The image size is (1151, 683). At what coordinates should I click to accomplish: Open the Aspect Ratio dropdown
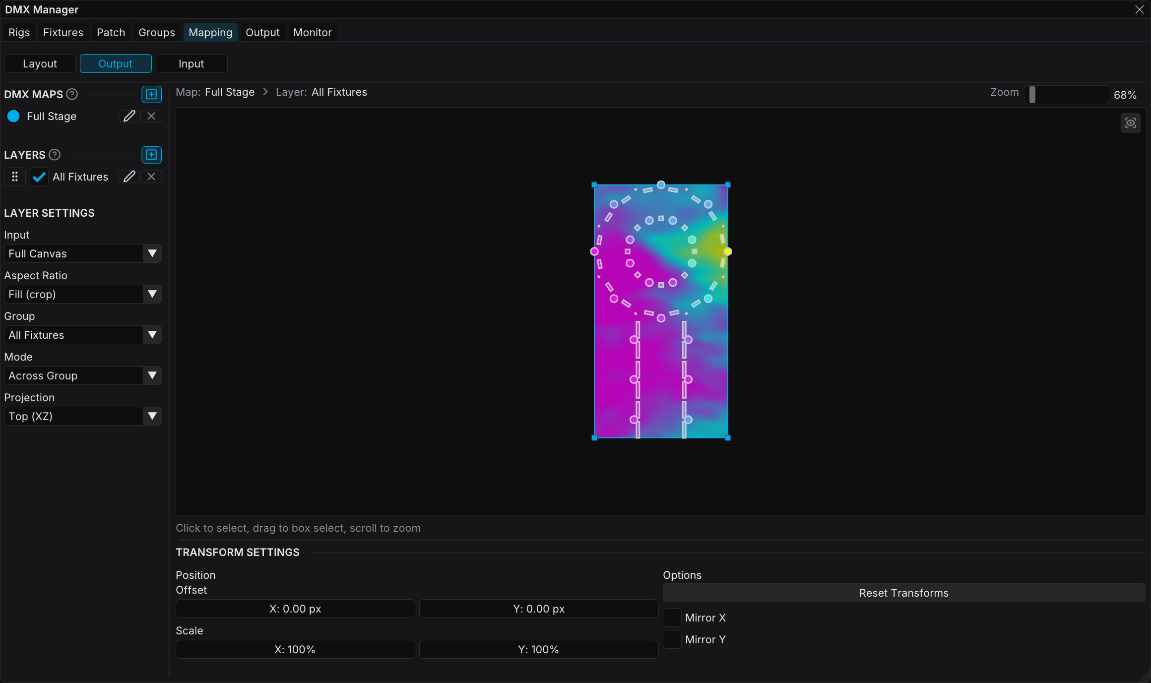(83, 294)
